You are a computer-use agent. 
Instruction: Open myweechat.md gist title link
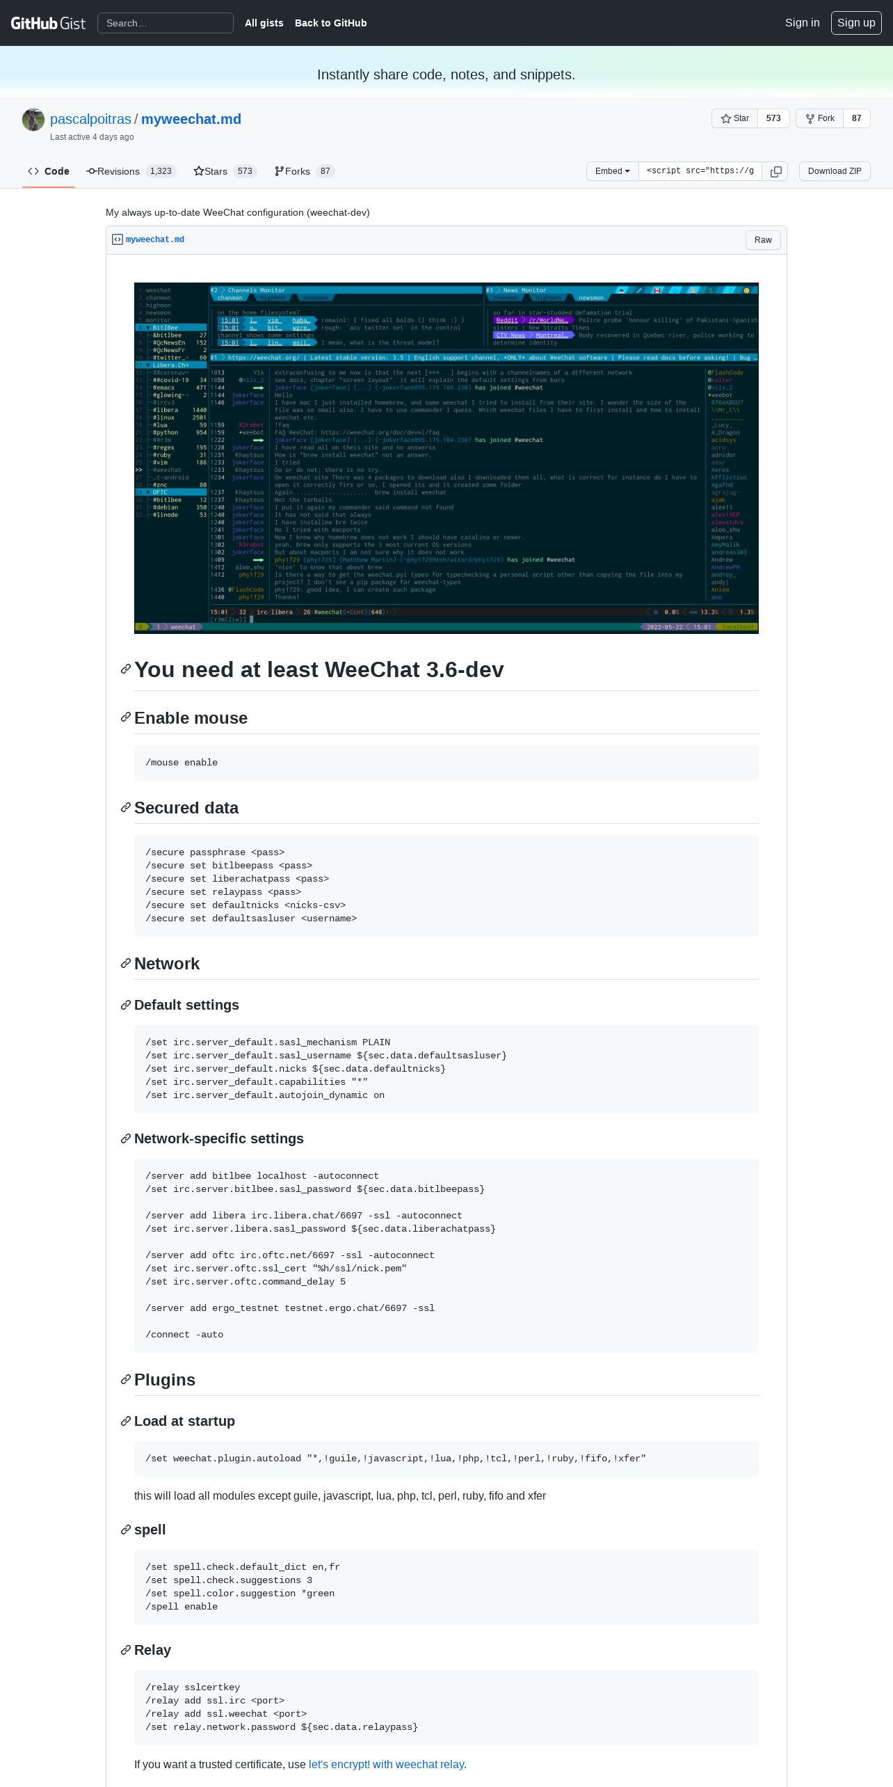[191, 119]
